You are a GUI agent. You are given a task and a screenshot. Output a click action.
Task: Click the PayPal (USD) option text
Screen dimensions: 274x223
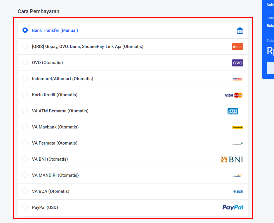coord(45,207)
